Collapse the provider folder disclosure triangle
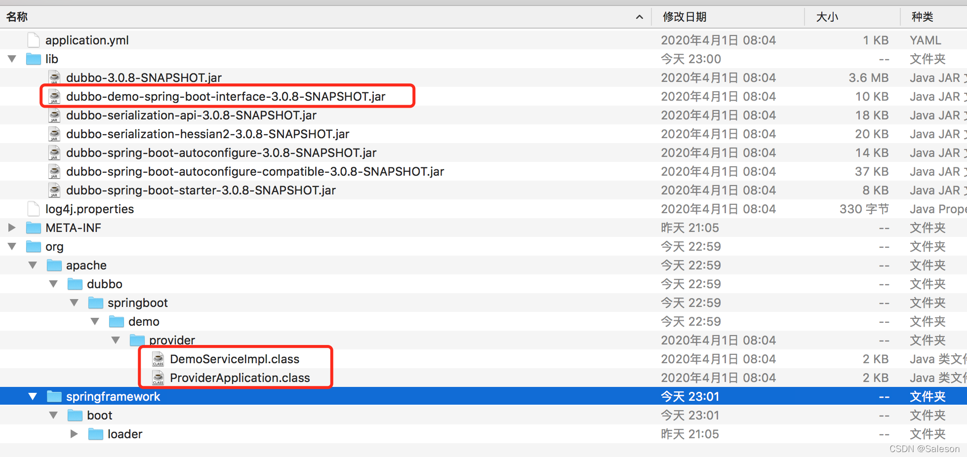 coord(116,340)
